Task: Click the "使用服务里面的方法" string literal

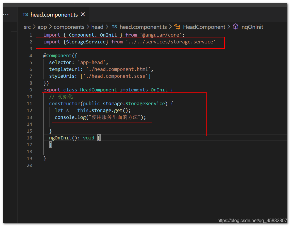Action: (115, 117)
